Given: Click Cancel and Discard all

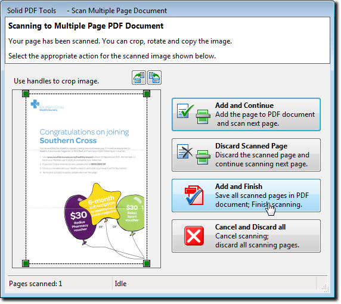Looking at the screenshot, I should pos(246,236).
